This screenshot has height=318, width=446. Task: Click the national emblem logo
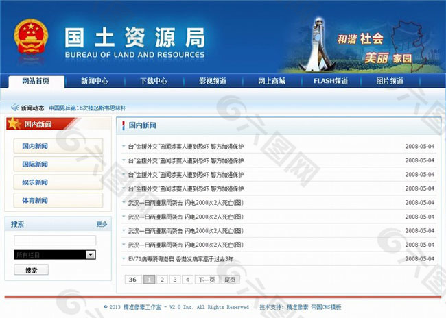[32, 36]
